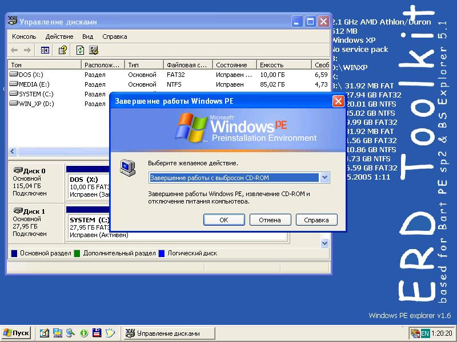This screenshot has width=457, height=342.
Task: Click the disk pane scroll down arrow
Action: point(324,243)
